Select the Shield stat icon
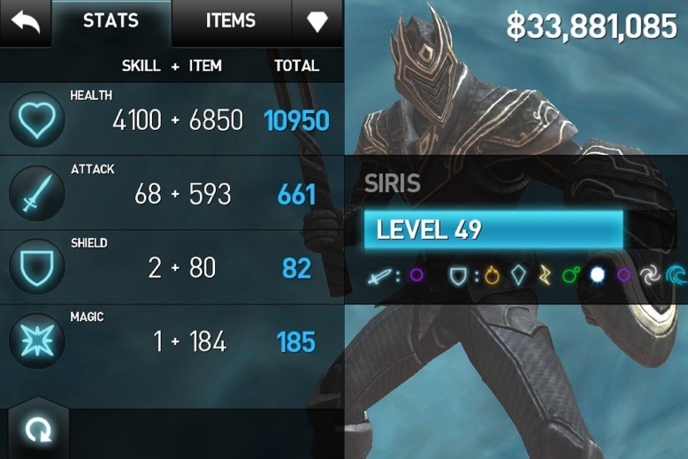688x459 pixels. tap(37, 267)
